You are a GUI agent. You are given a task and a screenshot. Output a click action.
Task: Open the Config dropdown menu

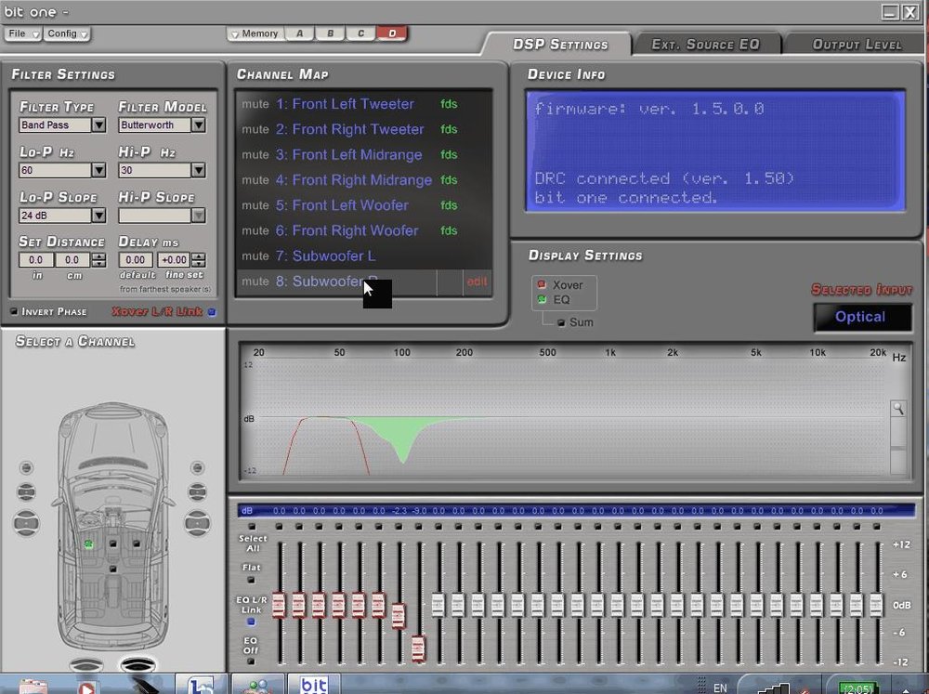point(67,33)
